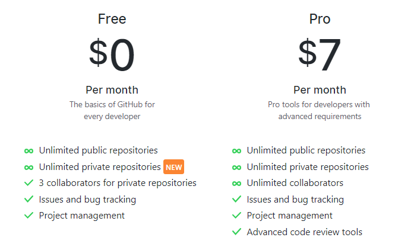Viewport: 414px width, 247px height.
Task: Click the Unlimited collaborators feature text
Action: click(x=295, y=184)
